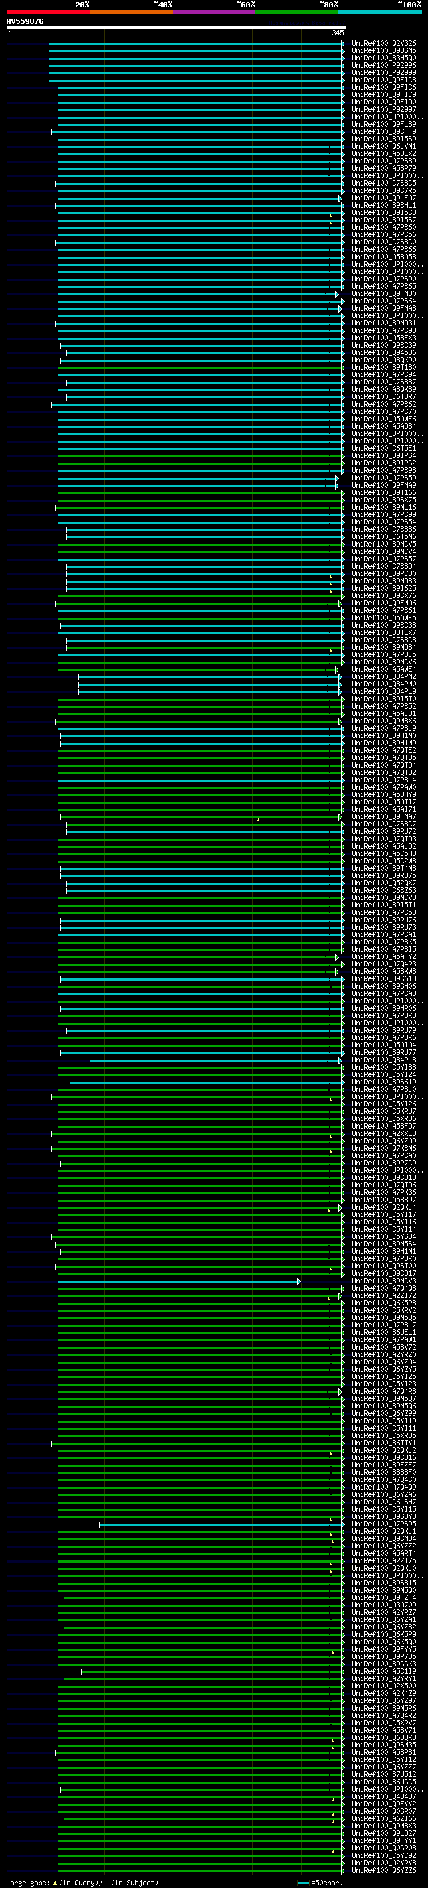Screen dimensions: 428x1888
Task: Select label UniRef100_B7U512
Action: pos(384,1775)
